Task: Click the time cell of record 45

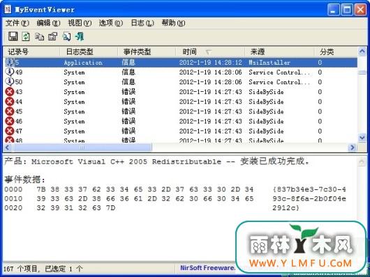Action: (211, 111)
